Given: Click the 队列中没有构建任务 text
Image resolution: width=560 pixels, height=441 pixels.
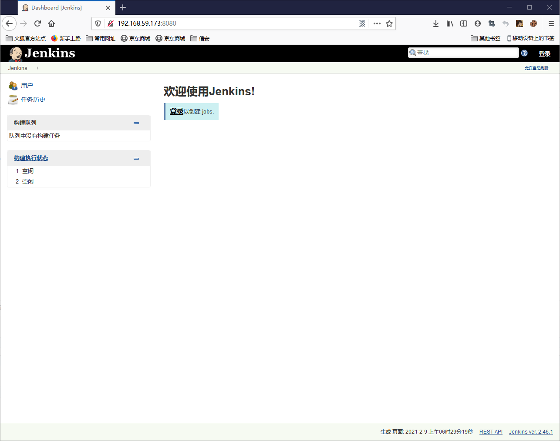Looking at the screenshot, I should 34,136.
